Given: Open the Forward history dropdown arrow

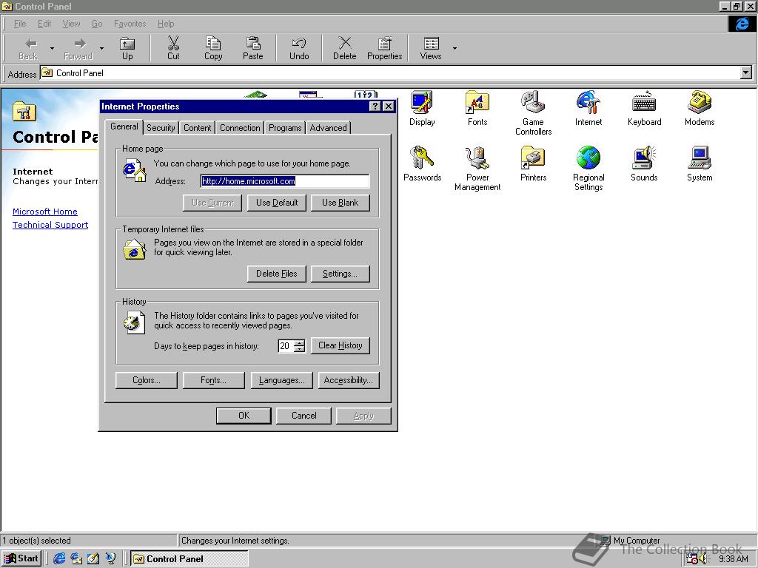Looking at the screenshot, I should click(101, 48).
